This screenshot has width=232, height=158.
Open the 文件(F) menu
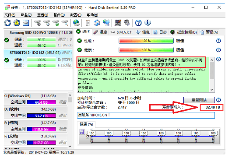(10, 15)
